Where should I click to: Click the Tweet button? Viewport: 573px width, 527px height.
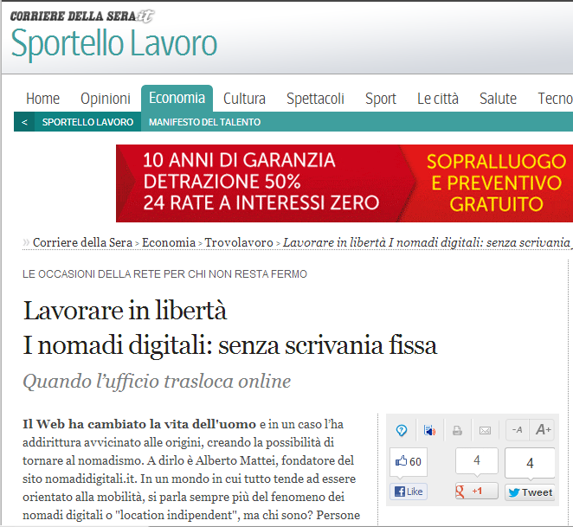tap(530, 492)
